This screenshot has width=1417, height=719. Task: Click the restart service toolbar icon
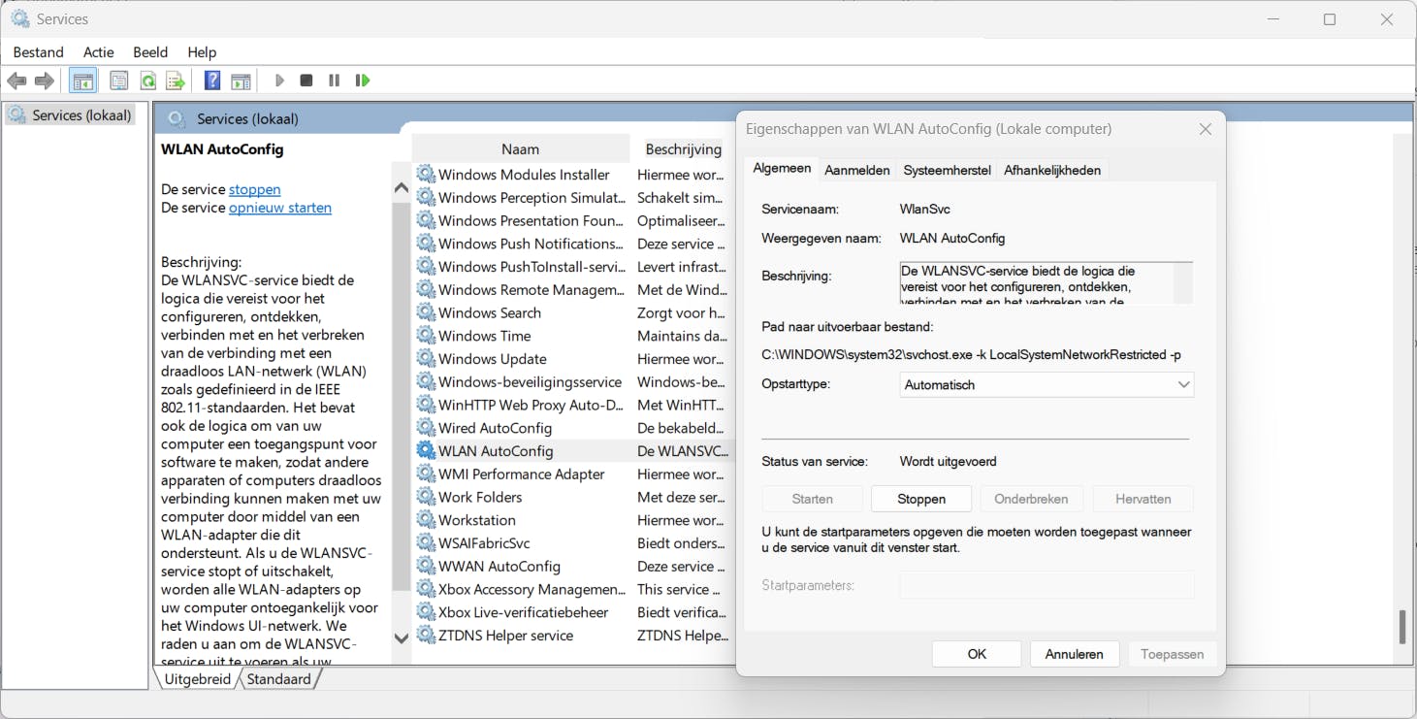click(x=363, y=81)
